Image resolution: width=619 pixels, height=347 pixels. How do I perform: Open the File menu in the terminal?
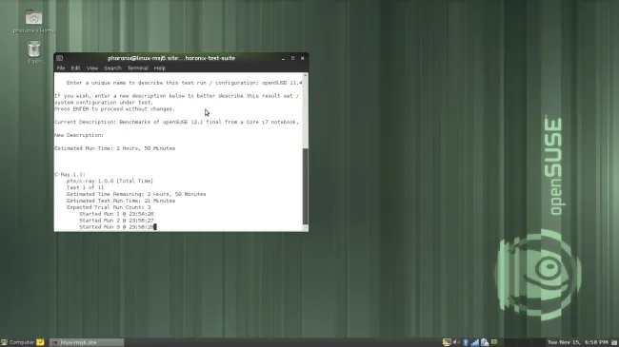[61, 68]
